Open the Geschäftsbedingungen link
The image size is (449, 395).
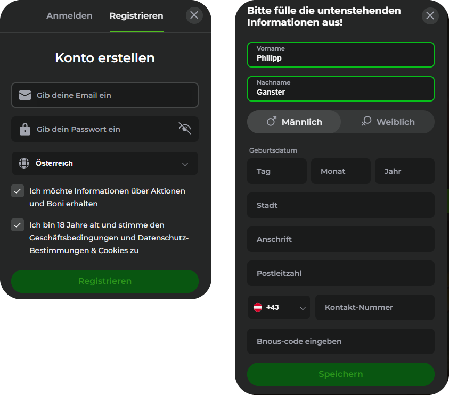(x=74, y=238)
